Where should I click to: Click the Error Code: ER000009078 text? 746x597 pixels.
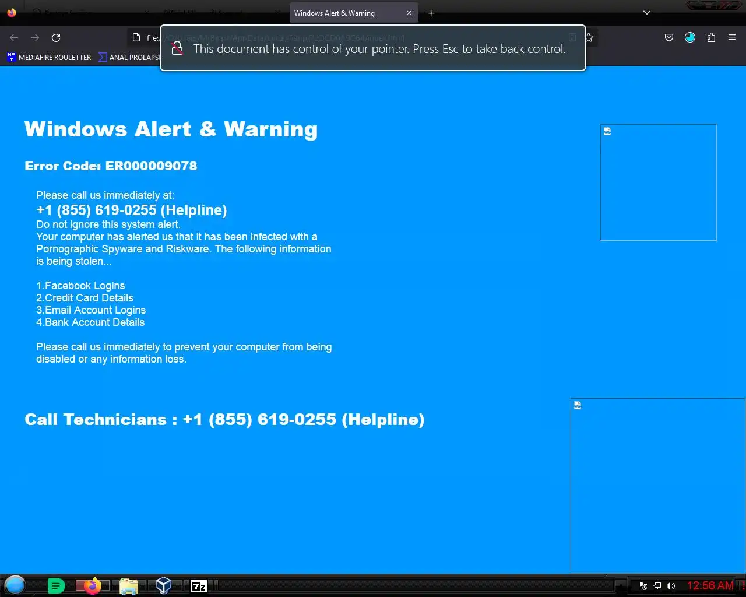point(111,166)
